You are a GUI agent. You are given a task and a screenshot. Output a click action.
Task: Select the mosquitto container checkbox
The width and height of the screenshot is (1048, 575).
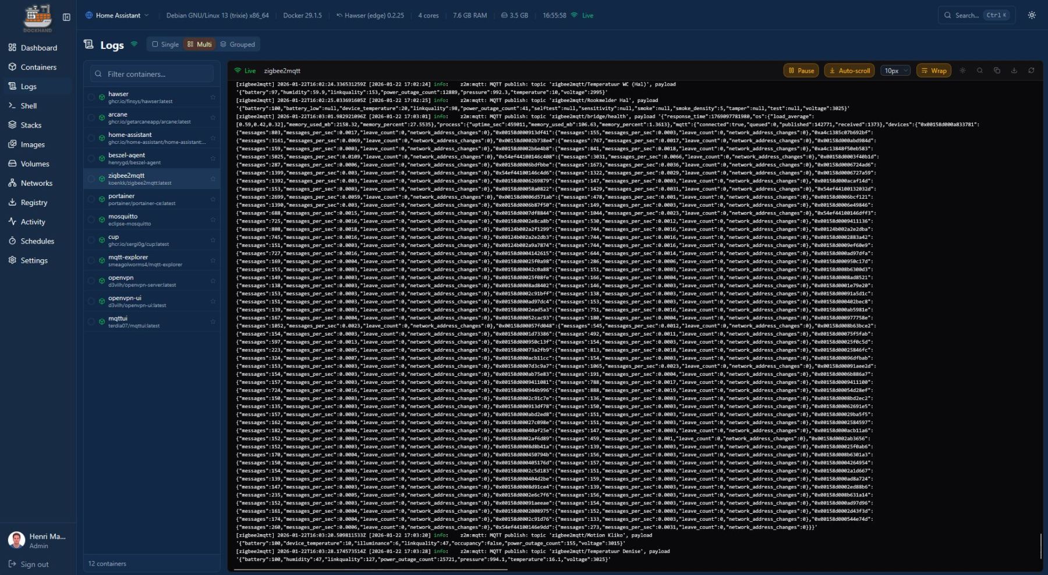click(x=91, y=220)
